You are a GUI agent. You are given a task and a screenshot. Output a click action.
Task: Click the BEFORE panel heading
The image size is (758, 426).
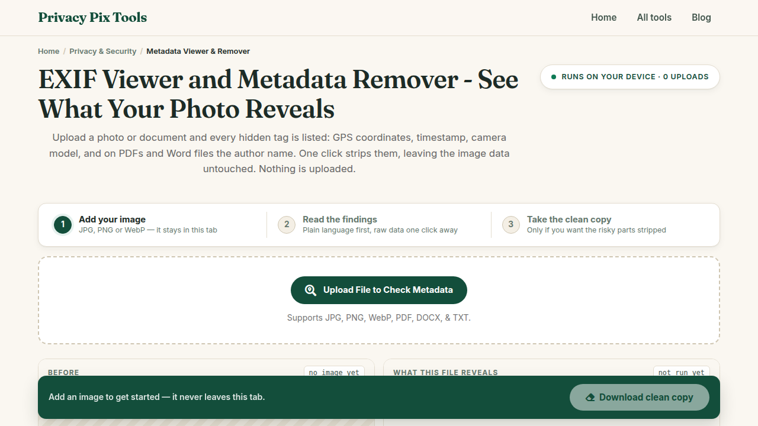pos(63,373)
